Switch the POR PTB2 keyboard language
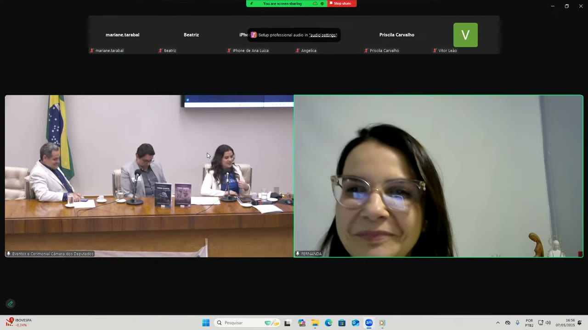Image resolution: width=588 pixels, height=330 pixels. [529, 323]
